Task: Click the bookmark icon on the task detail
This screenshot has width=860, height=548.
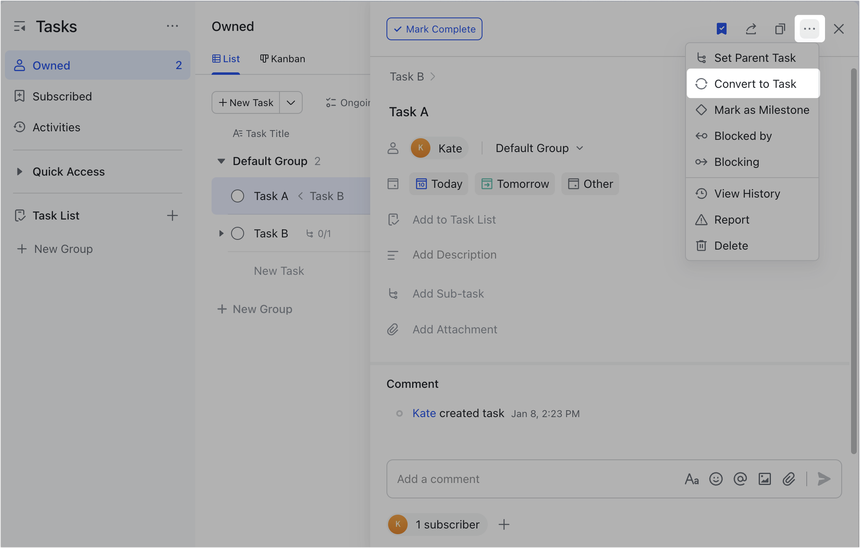Action: 722,29
